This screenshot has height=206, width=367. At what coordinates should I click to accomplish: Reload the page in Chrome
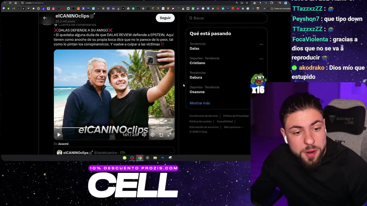(x=10, y=3)
